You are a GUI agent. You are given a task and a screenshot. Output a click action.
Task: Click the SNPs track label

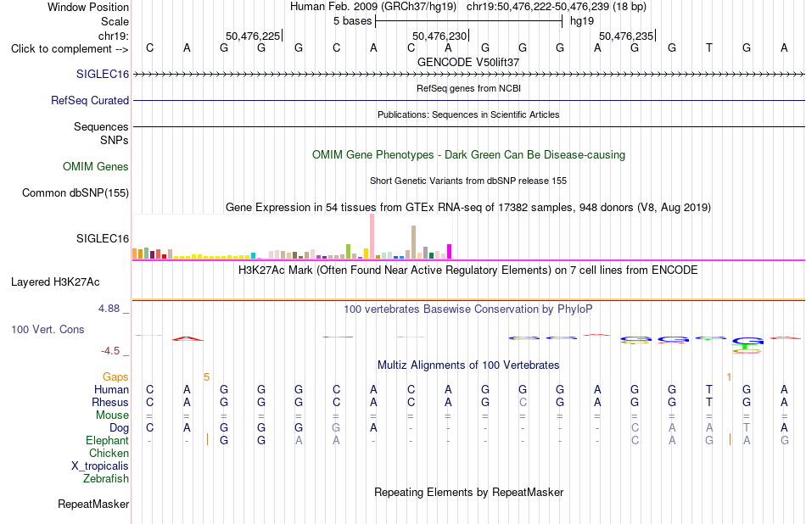115,140
